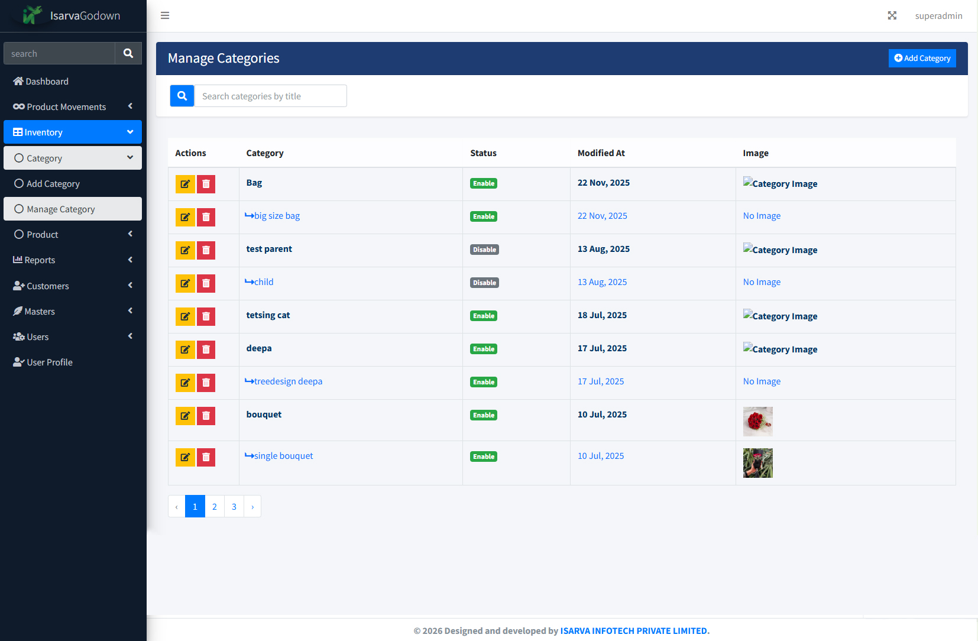Collapse the Inventory sidebar section

click(73, 132)
